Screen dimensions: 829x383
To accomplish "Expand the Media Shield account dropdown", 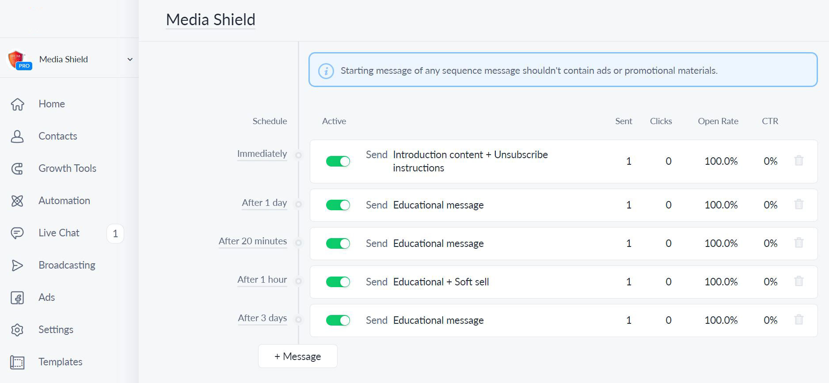I will point(129,60).
